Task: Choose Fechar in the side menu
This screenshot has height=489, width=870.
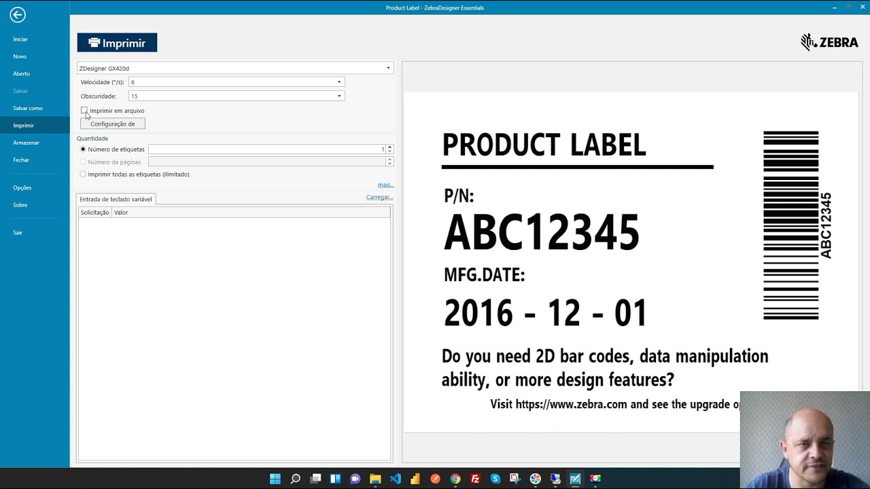Action: 21,160
